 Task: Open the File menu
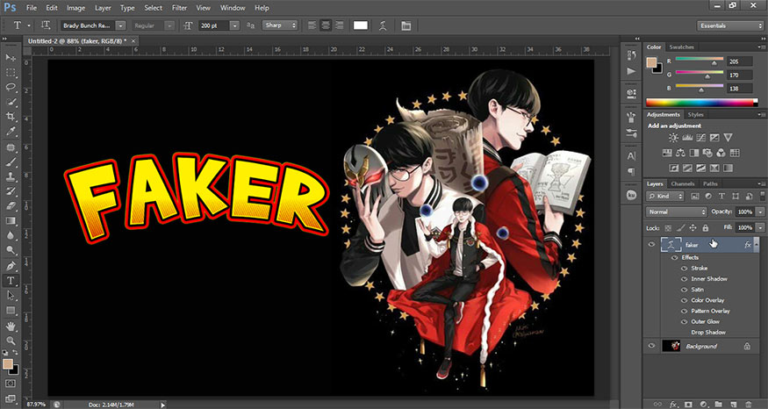click(x=32, y=8)
